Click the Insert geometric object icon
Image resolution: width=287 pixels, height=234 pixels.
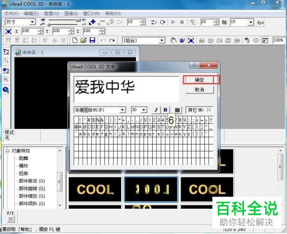pyautogui.click(x=6, y=89)
